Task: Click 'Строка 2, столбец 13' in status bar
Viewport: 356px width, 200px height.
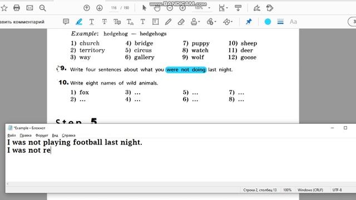Action: click(260, 190)
